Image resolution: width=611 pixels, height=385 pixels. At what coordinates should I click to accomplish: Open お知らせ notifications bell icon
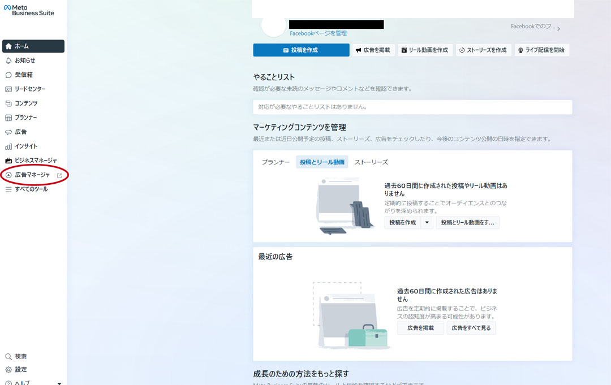(8, 60)
